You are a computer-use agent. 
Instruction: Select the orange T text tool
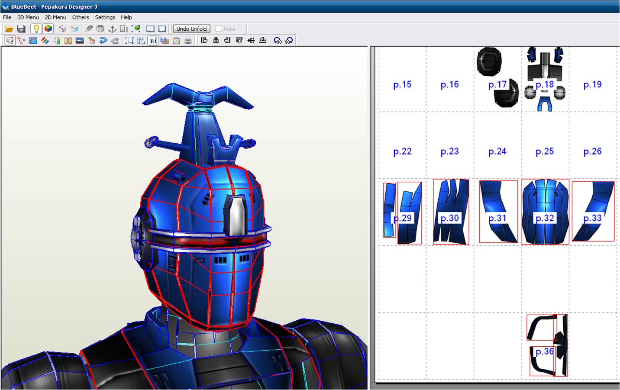click(68, 41)
